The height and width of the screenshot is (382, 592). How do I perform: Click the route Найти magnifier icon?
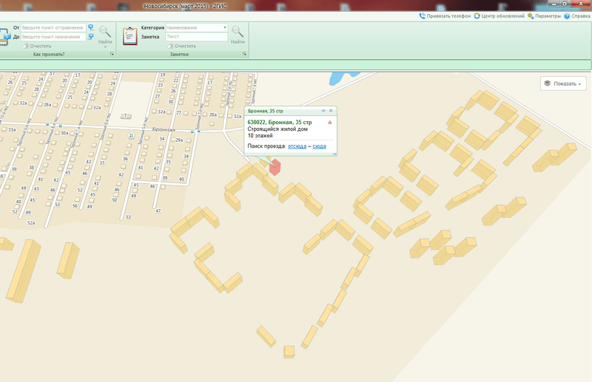pos(105,32)
